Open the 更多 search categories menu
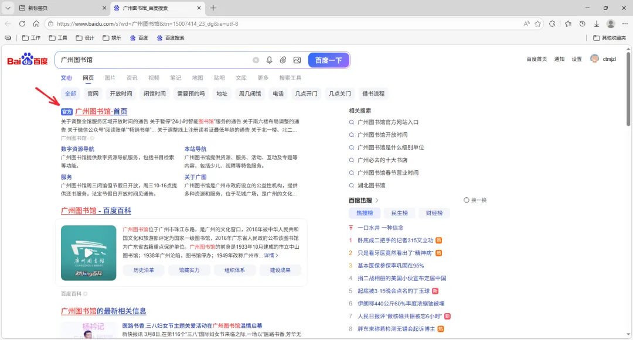The height and width of the screenshot is (340, 633). click(263, 78)
